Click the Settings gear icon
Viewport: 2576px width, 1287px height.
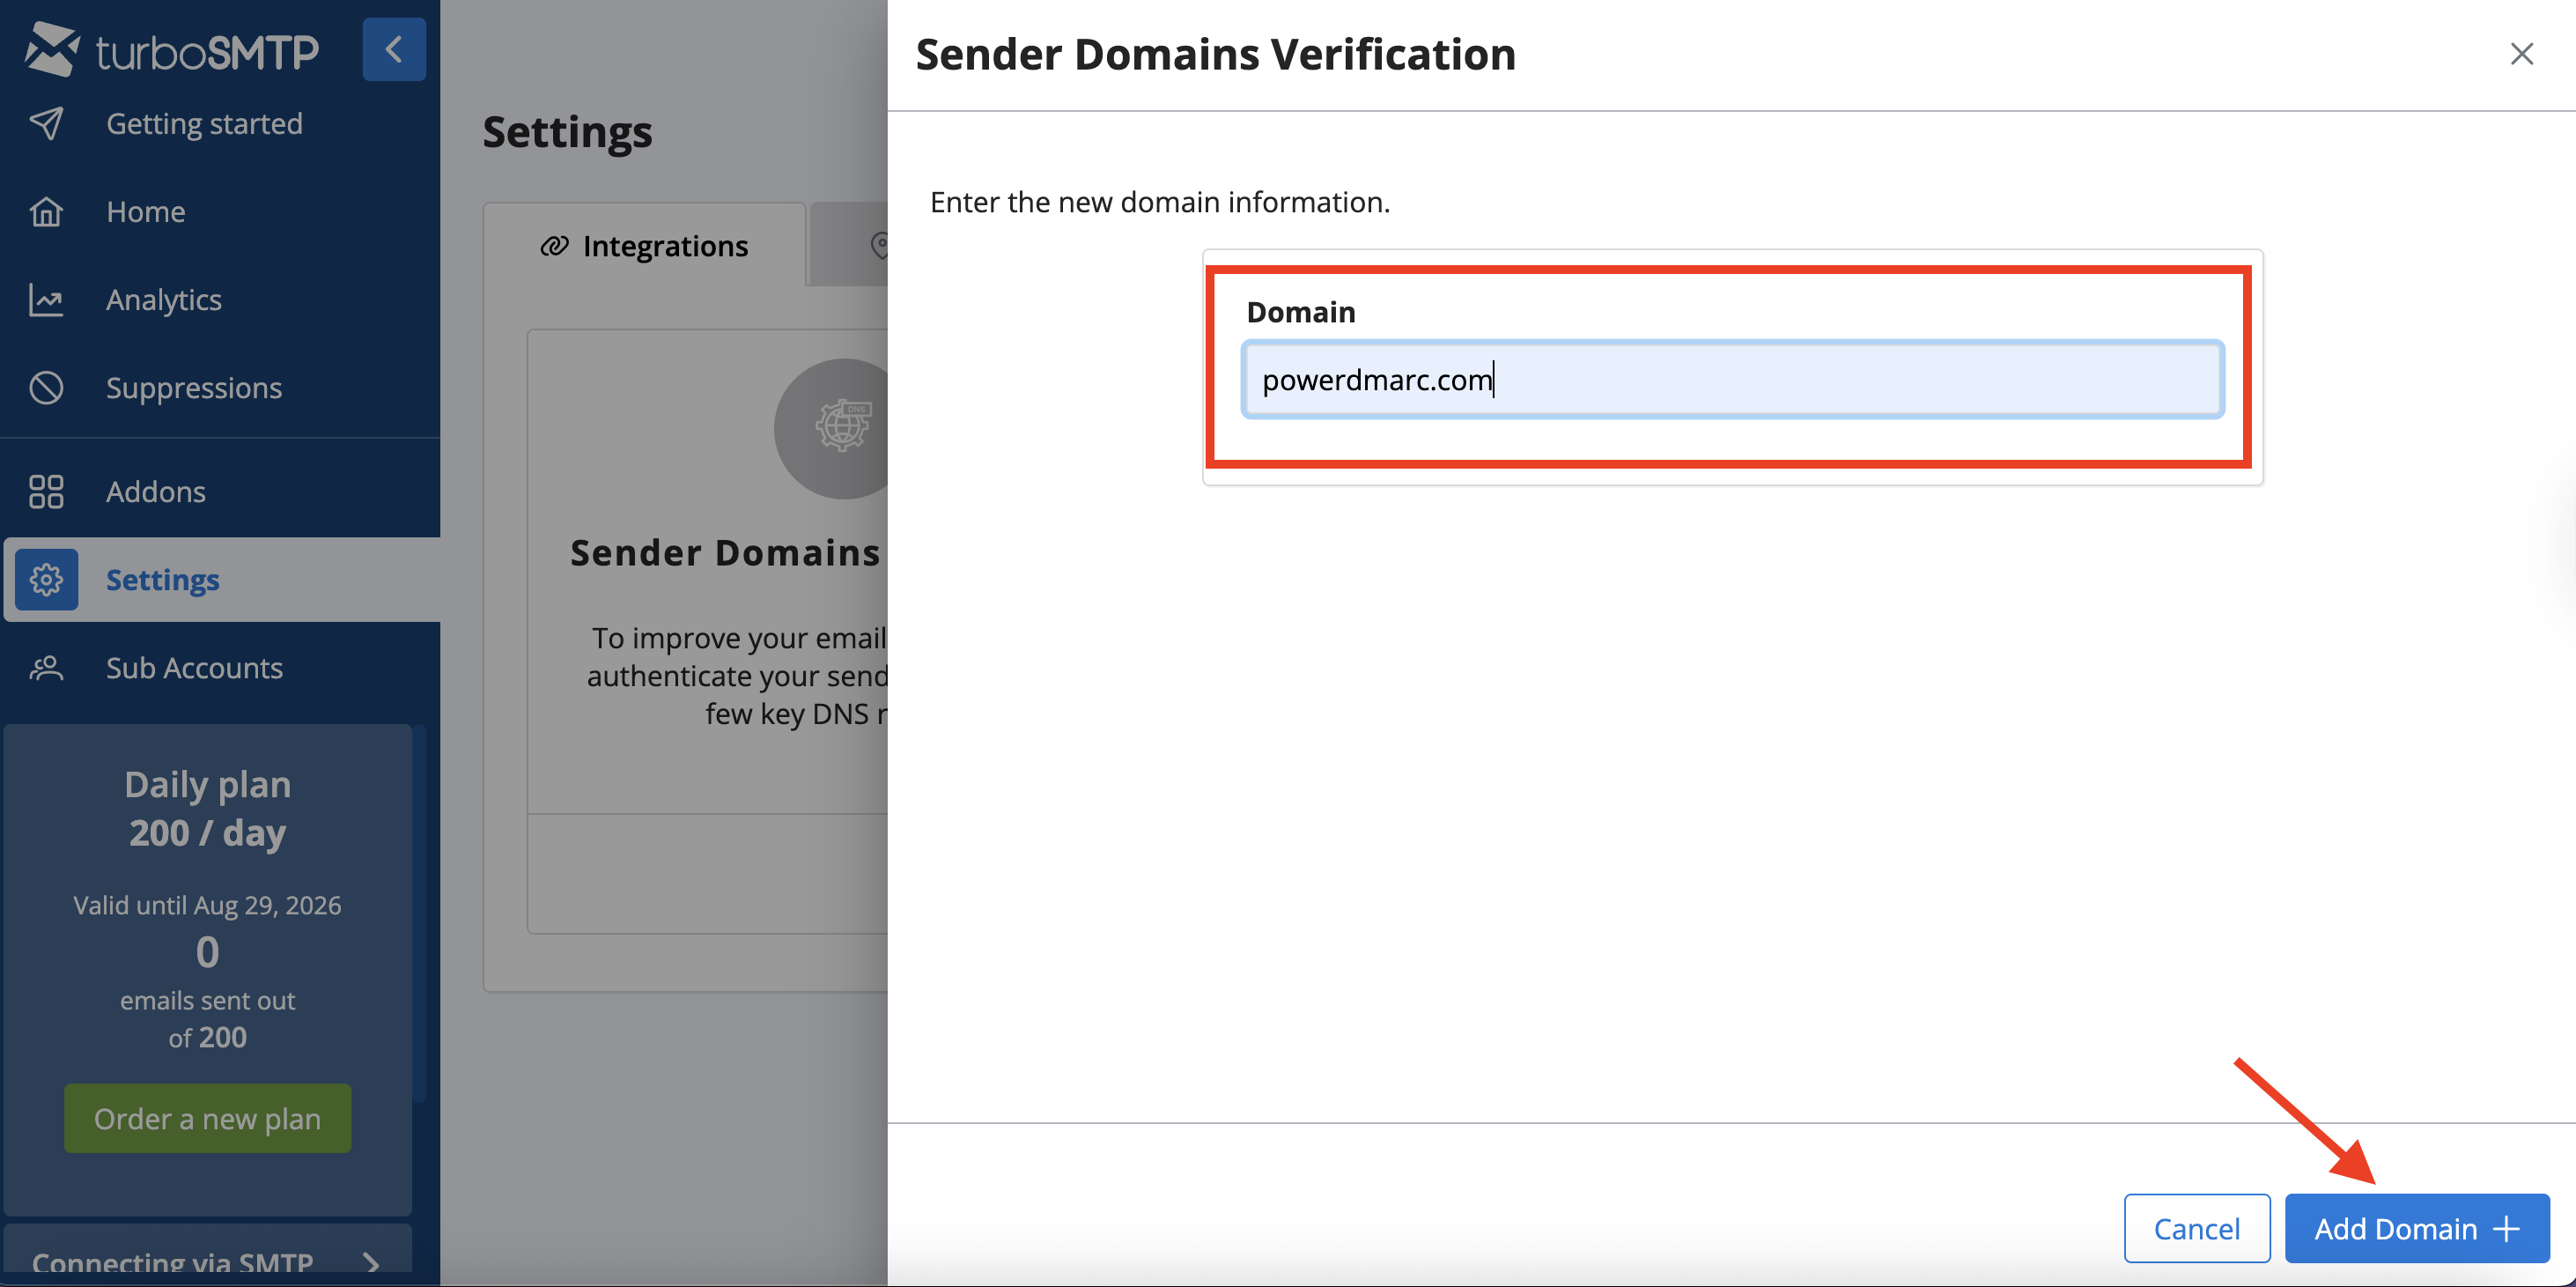point(46,580)
